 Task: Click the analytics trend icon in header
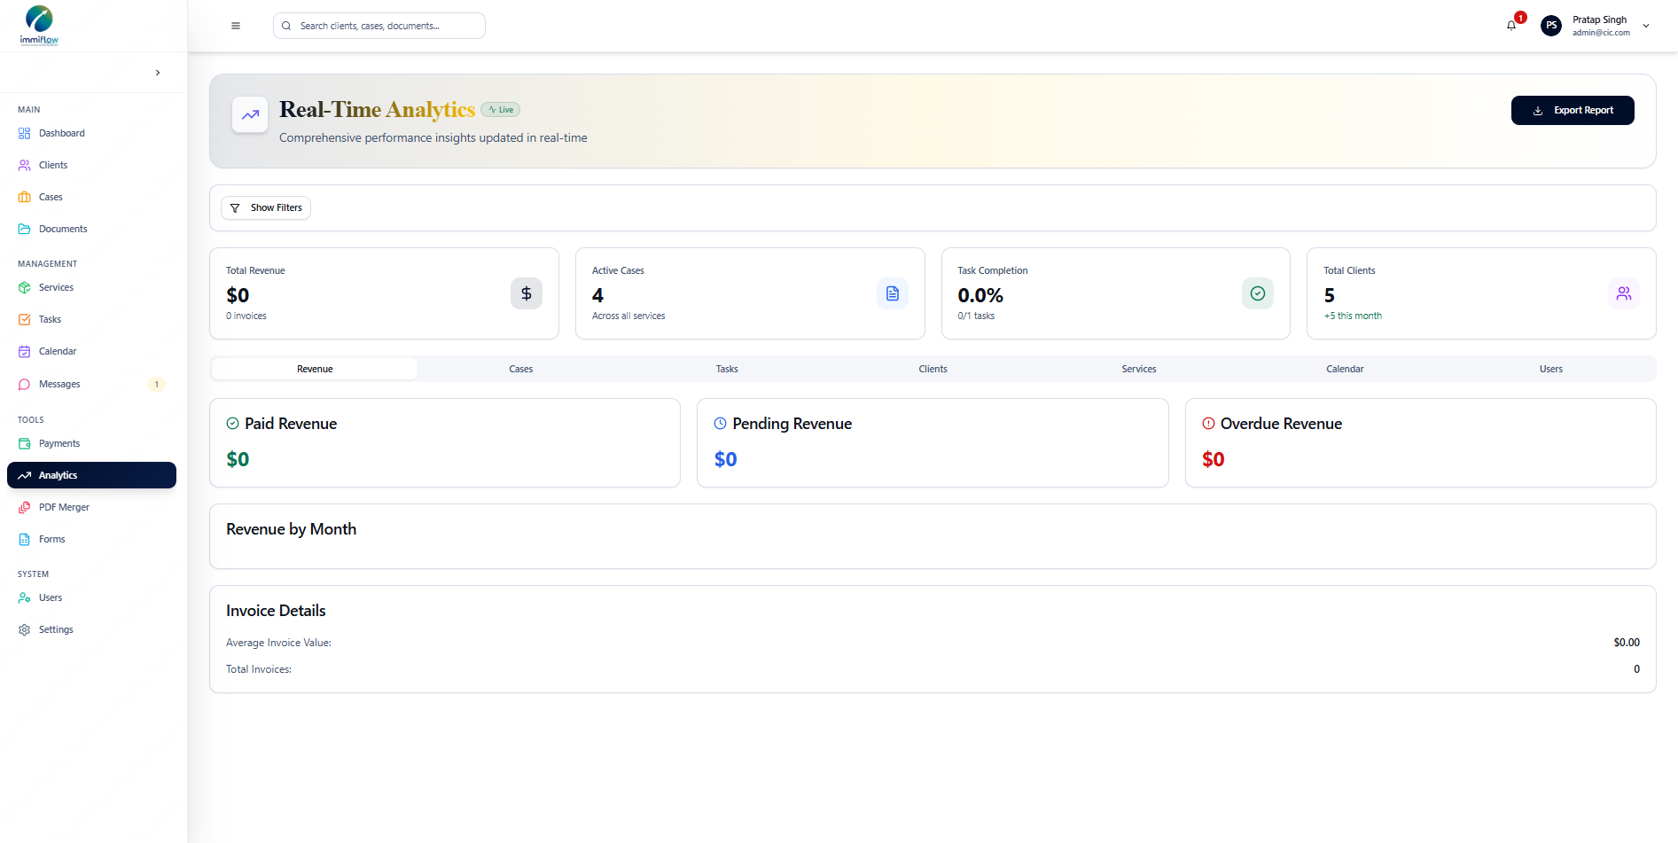250,114
